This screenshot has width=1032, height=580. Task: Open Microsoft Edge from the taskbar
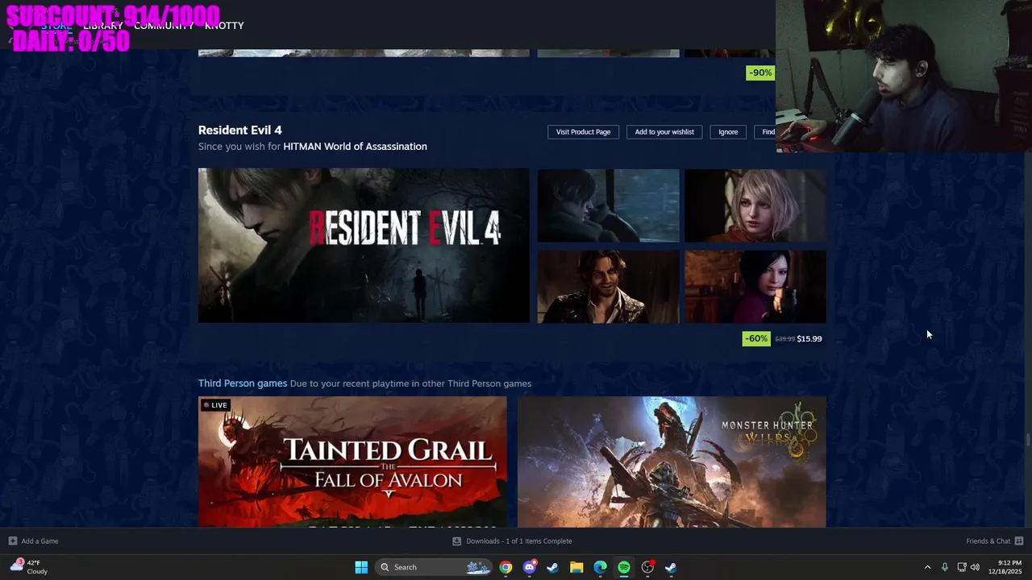(x=600, y=567)
